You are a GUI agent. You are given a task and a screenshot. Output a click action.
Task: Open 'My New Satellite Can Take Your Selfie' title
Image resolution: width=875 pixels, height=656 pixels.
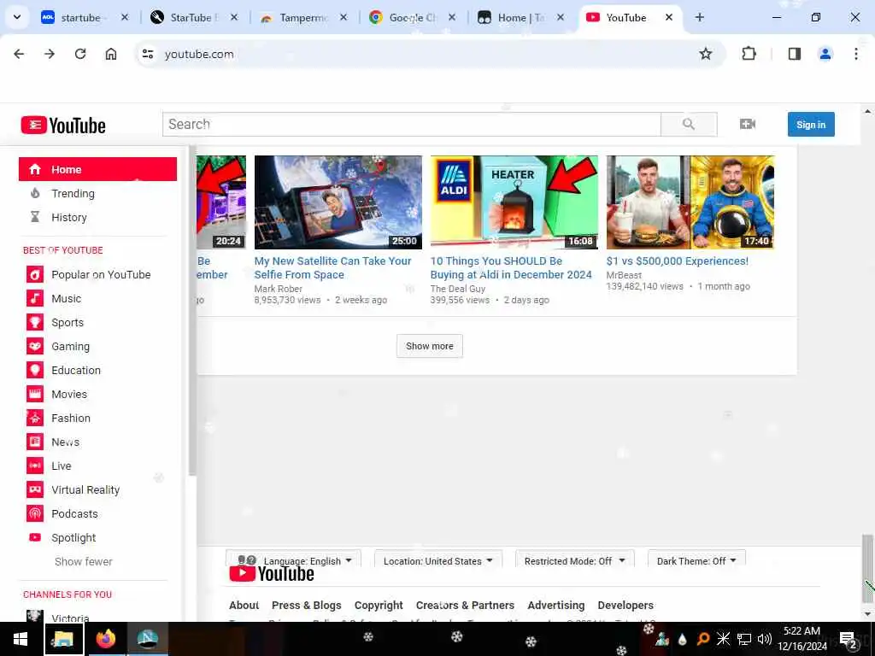(332, 267)
